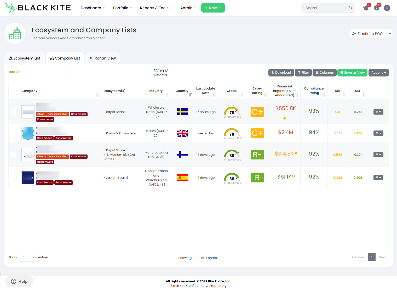Click the dark blue company logo thumbnail
The image size is (397, 291).
coord(28,178)
